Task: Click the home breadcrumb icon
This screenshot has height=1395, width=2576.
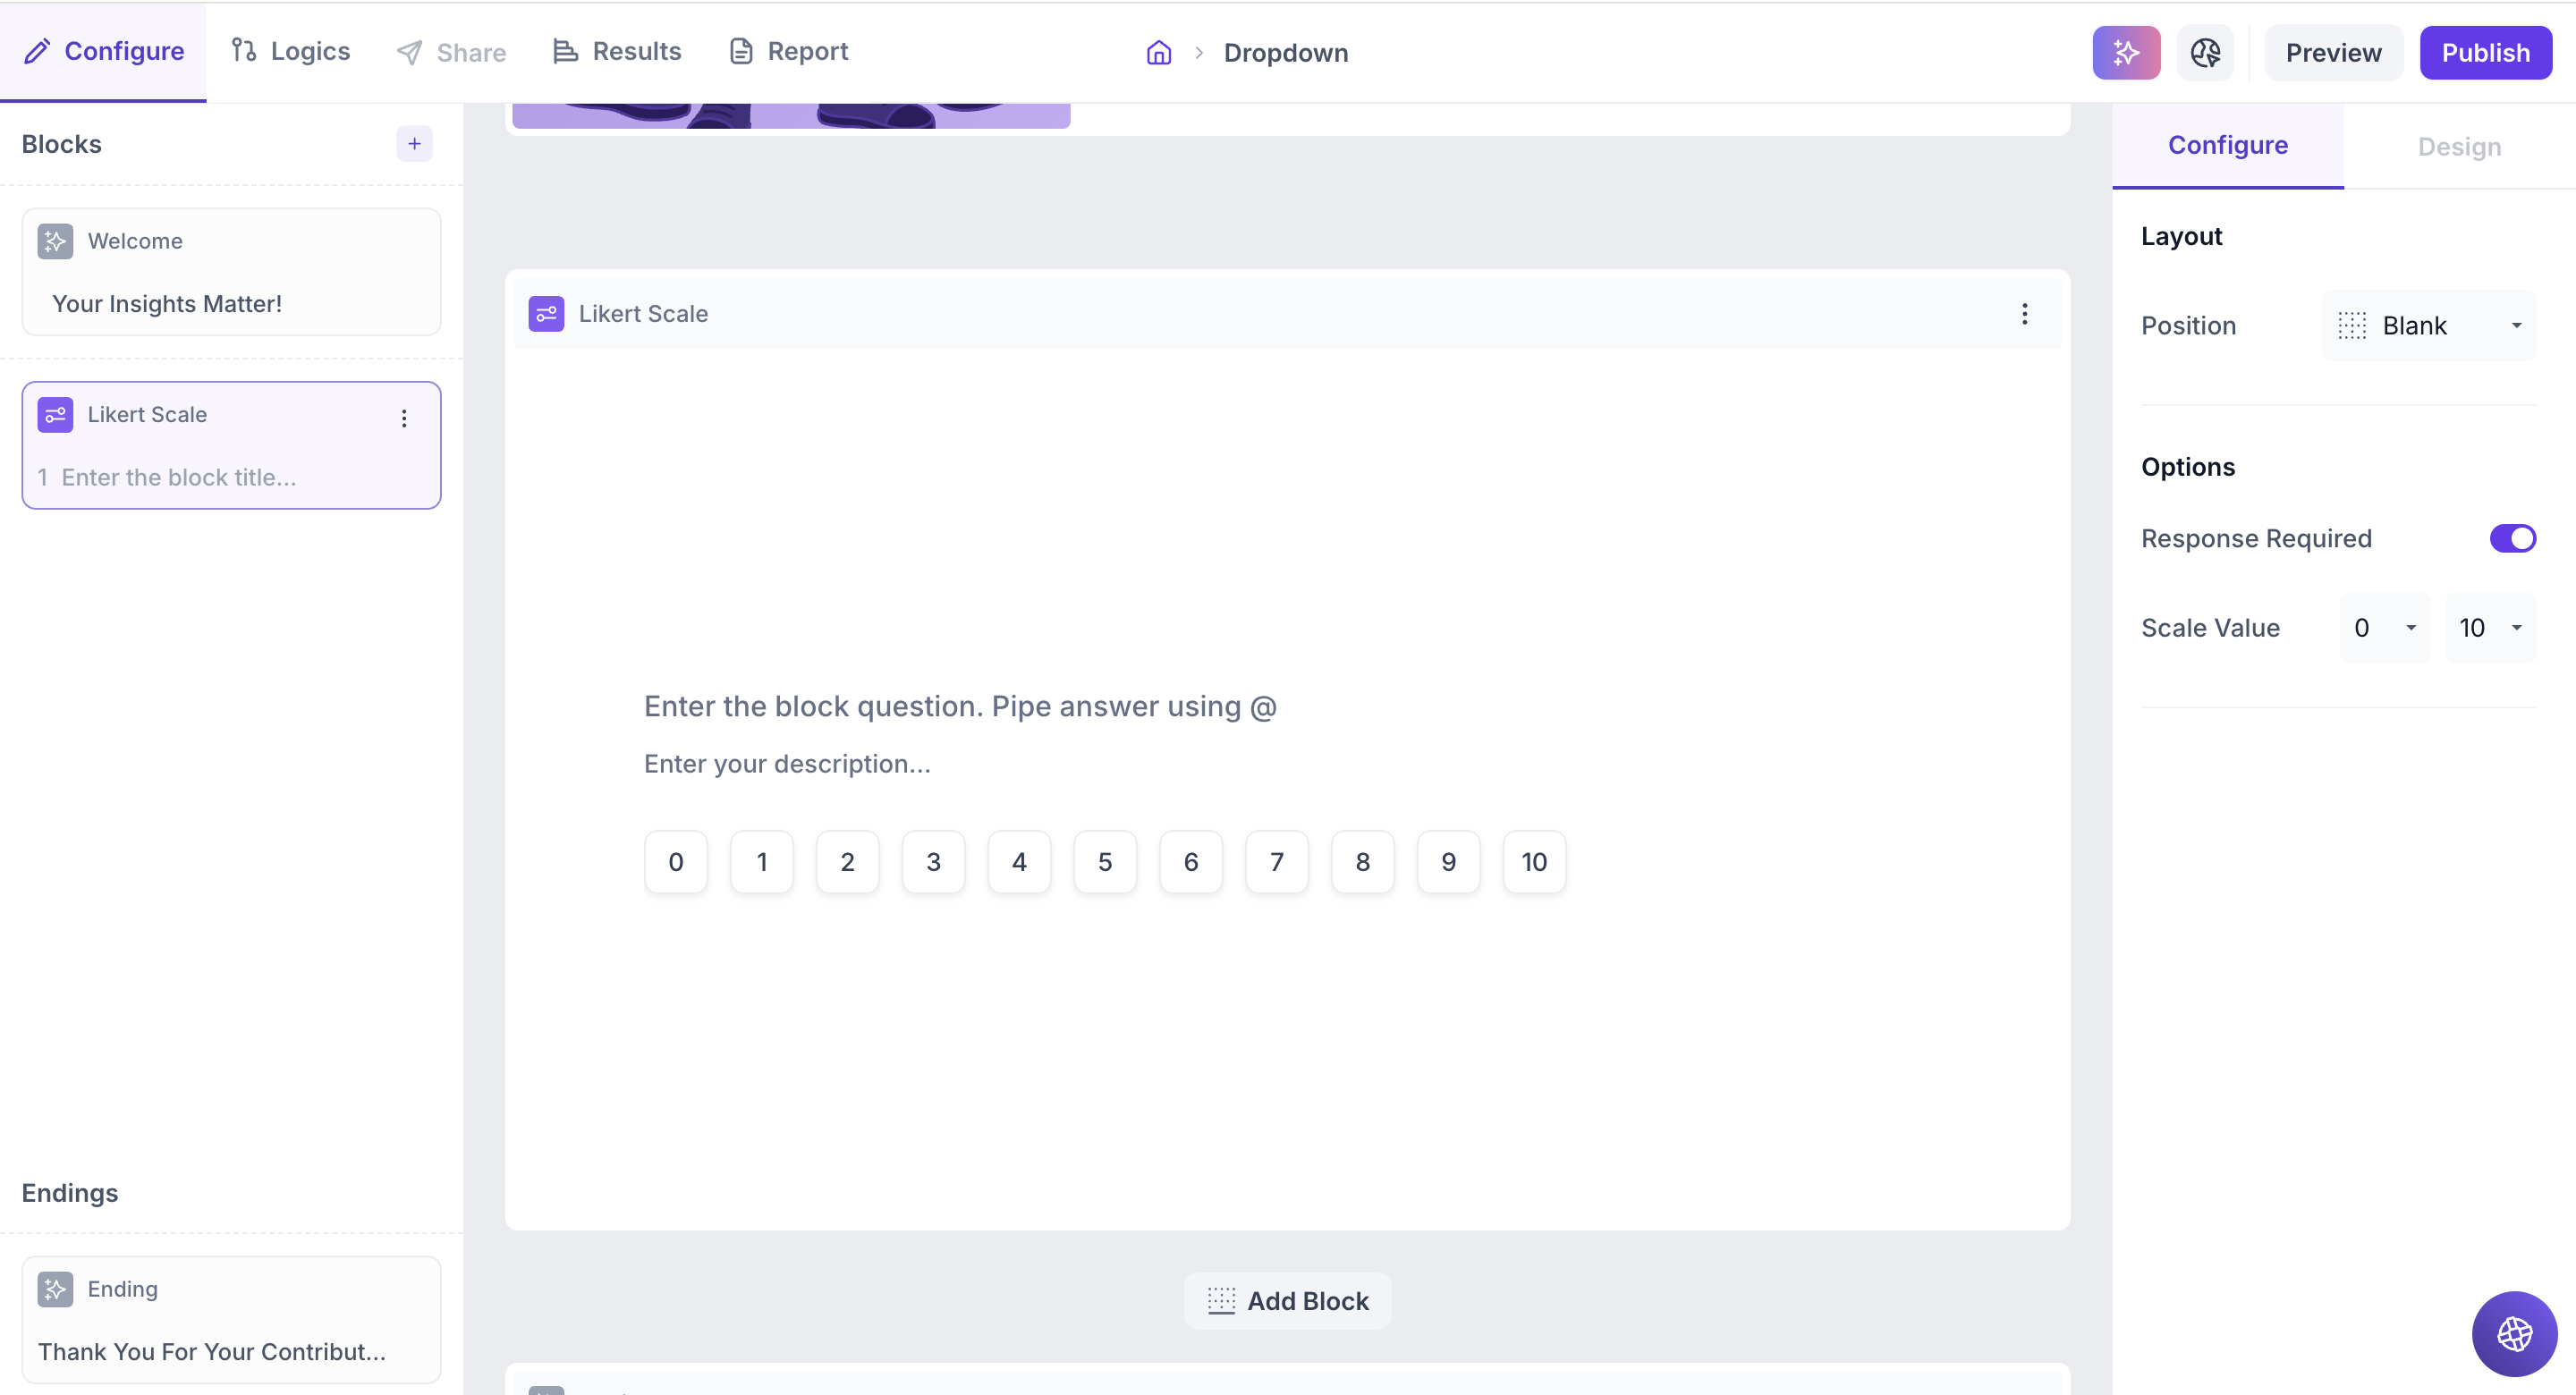Action: 1158,53
